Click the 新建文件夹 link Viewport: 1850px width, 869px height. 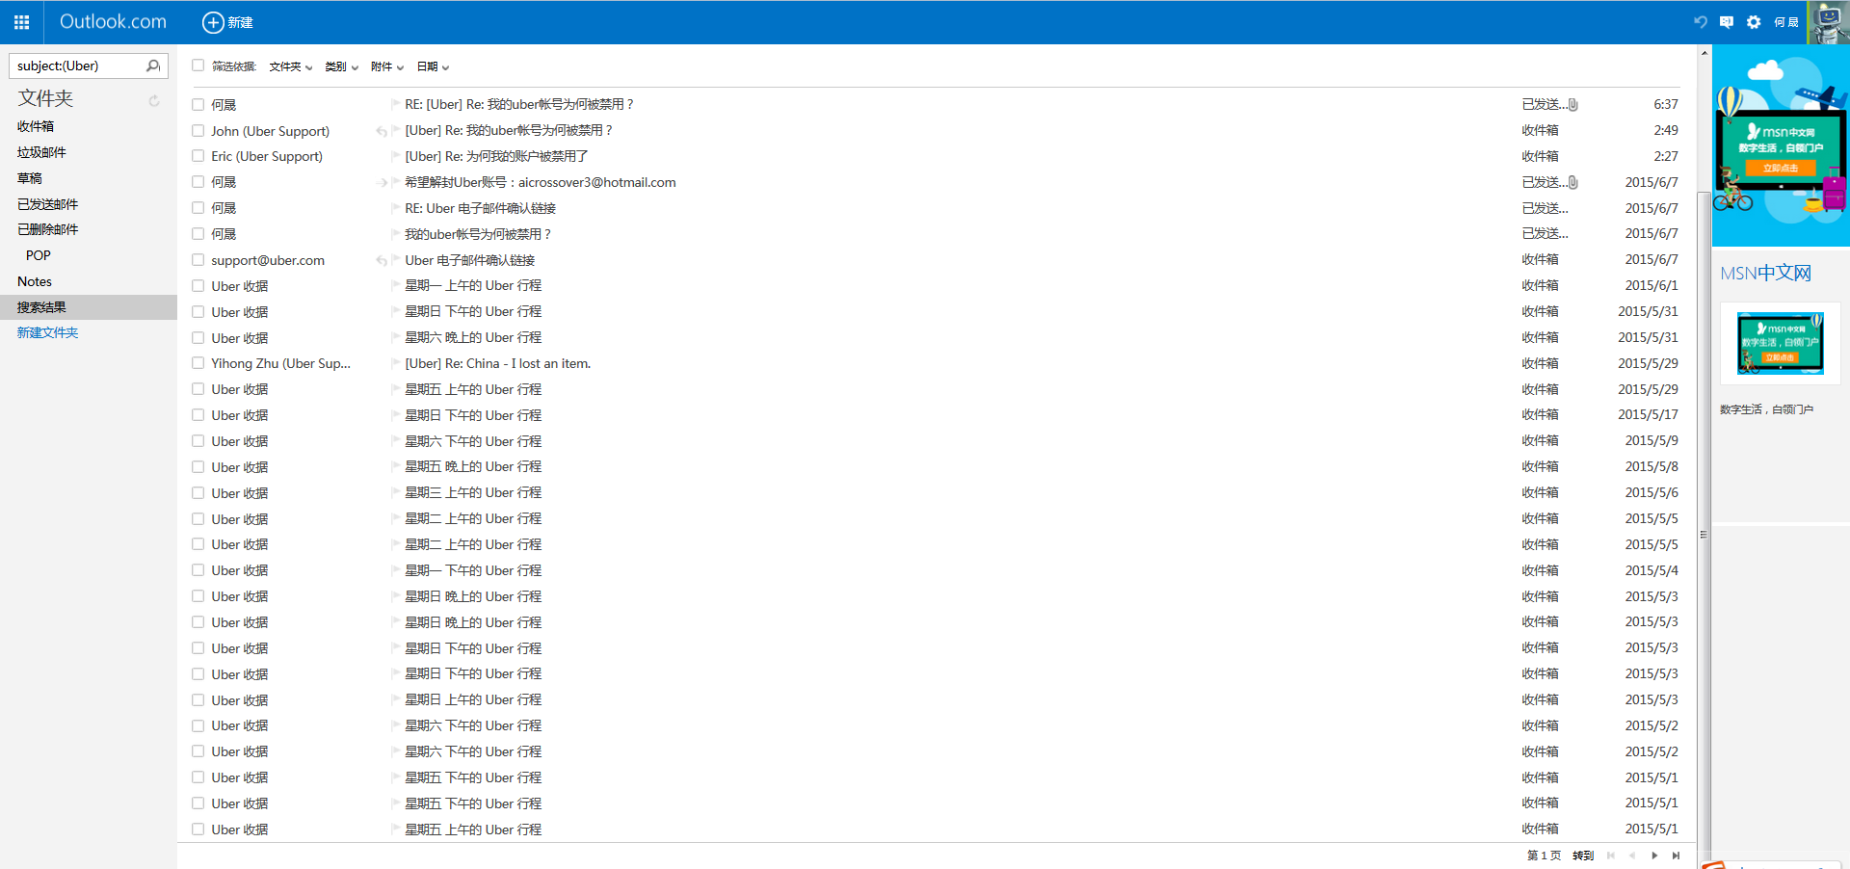[x=48, y=332]
